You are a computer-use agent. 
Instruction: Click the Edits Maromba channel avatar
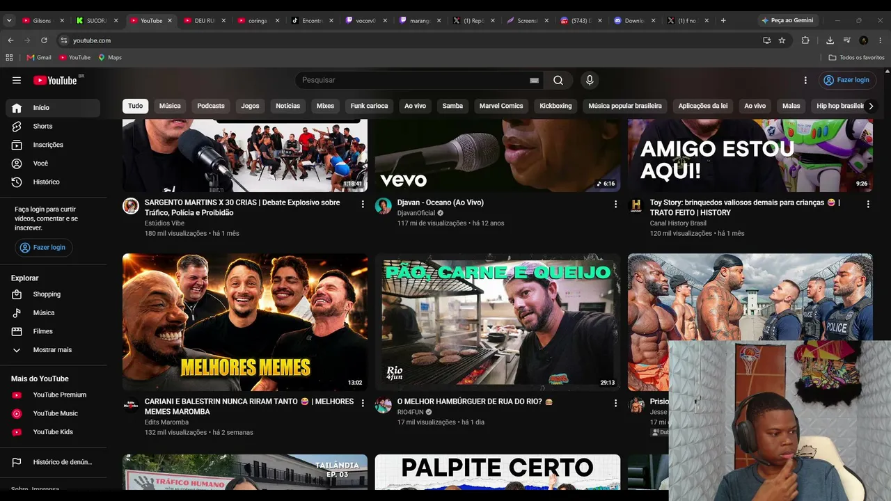(131, 405)
